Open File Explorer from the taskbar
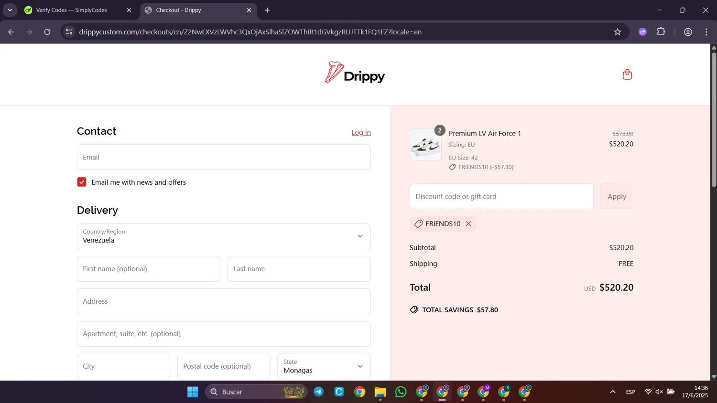 tap(380, 392)
